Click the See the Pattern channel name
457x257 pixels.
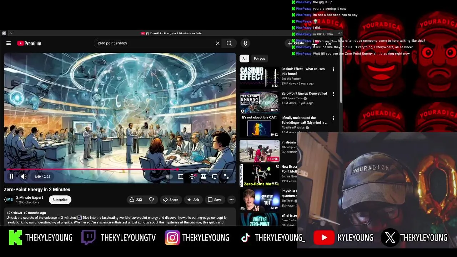pos(291,79)
